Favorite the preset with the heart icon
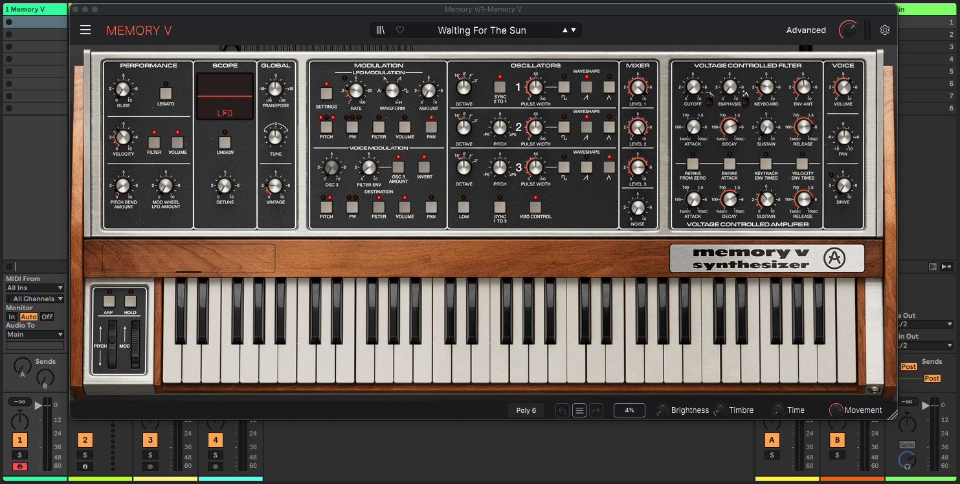Viewport: 960px width, 484px height. pos(400,30)
